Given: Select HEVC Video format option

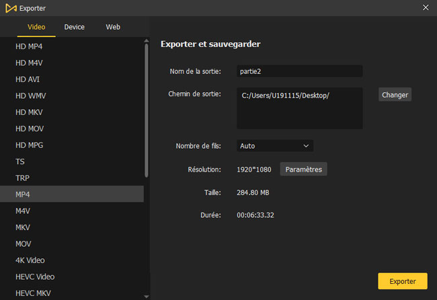Looking at the screenshot, I should coord(35,276).
